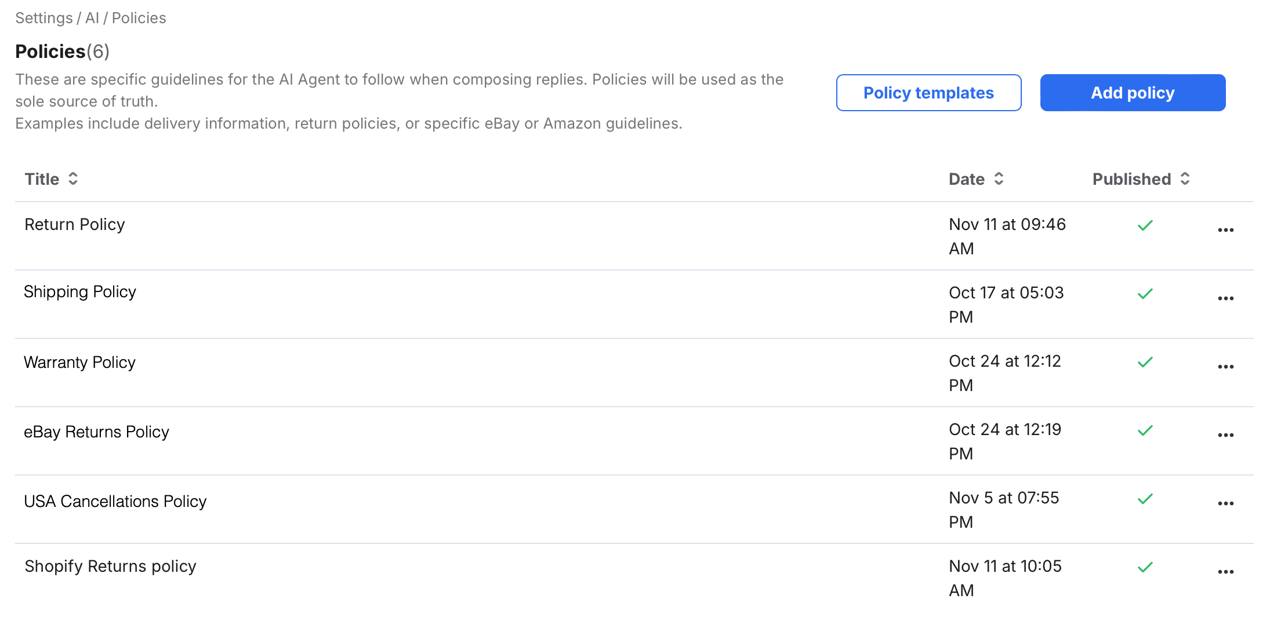Screen dimensions: 1270x628
Task: Open the actions menu for Shopify Returns policy
Action: tap(1225, 572)
